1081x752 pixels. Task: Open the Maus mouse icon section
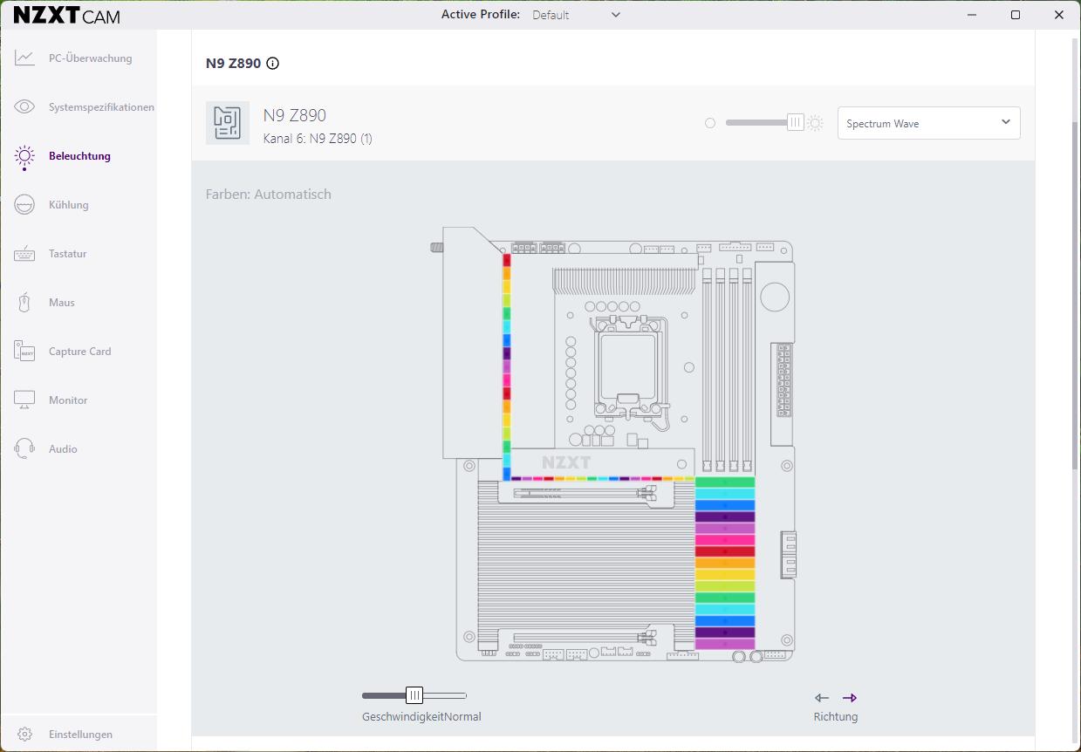coord(24,303)
